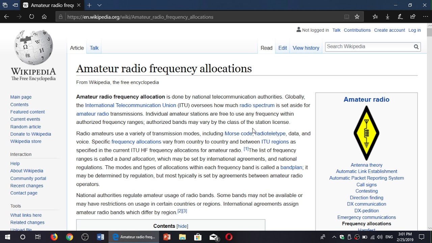The height and width of the screenshot is (243, 432).
Task: Click the Set tabs aside icon
Action: tap(15, 5)
